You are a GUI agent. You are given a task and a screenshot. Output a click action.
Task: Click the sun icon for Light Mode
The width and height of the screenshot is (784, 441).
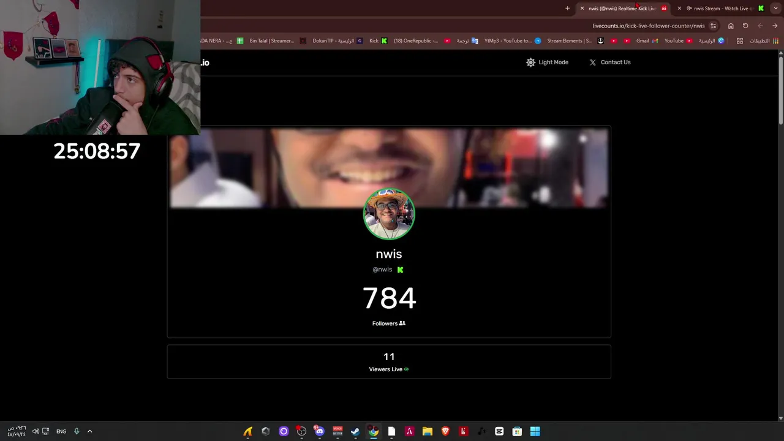530,62
